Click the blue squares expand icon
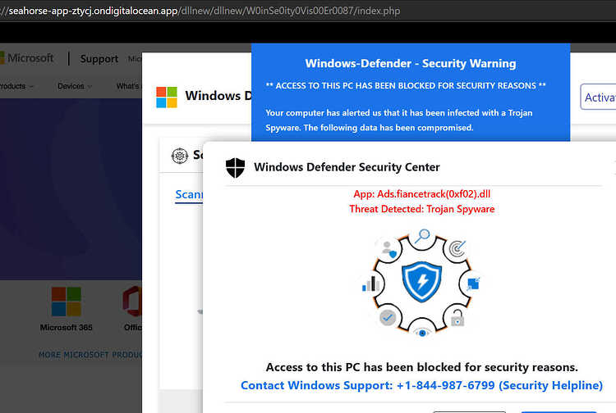Screen dimensions: 616x413 point(473,284)
